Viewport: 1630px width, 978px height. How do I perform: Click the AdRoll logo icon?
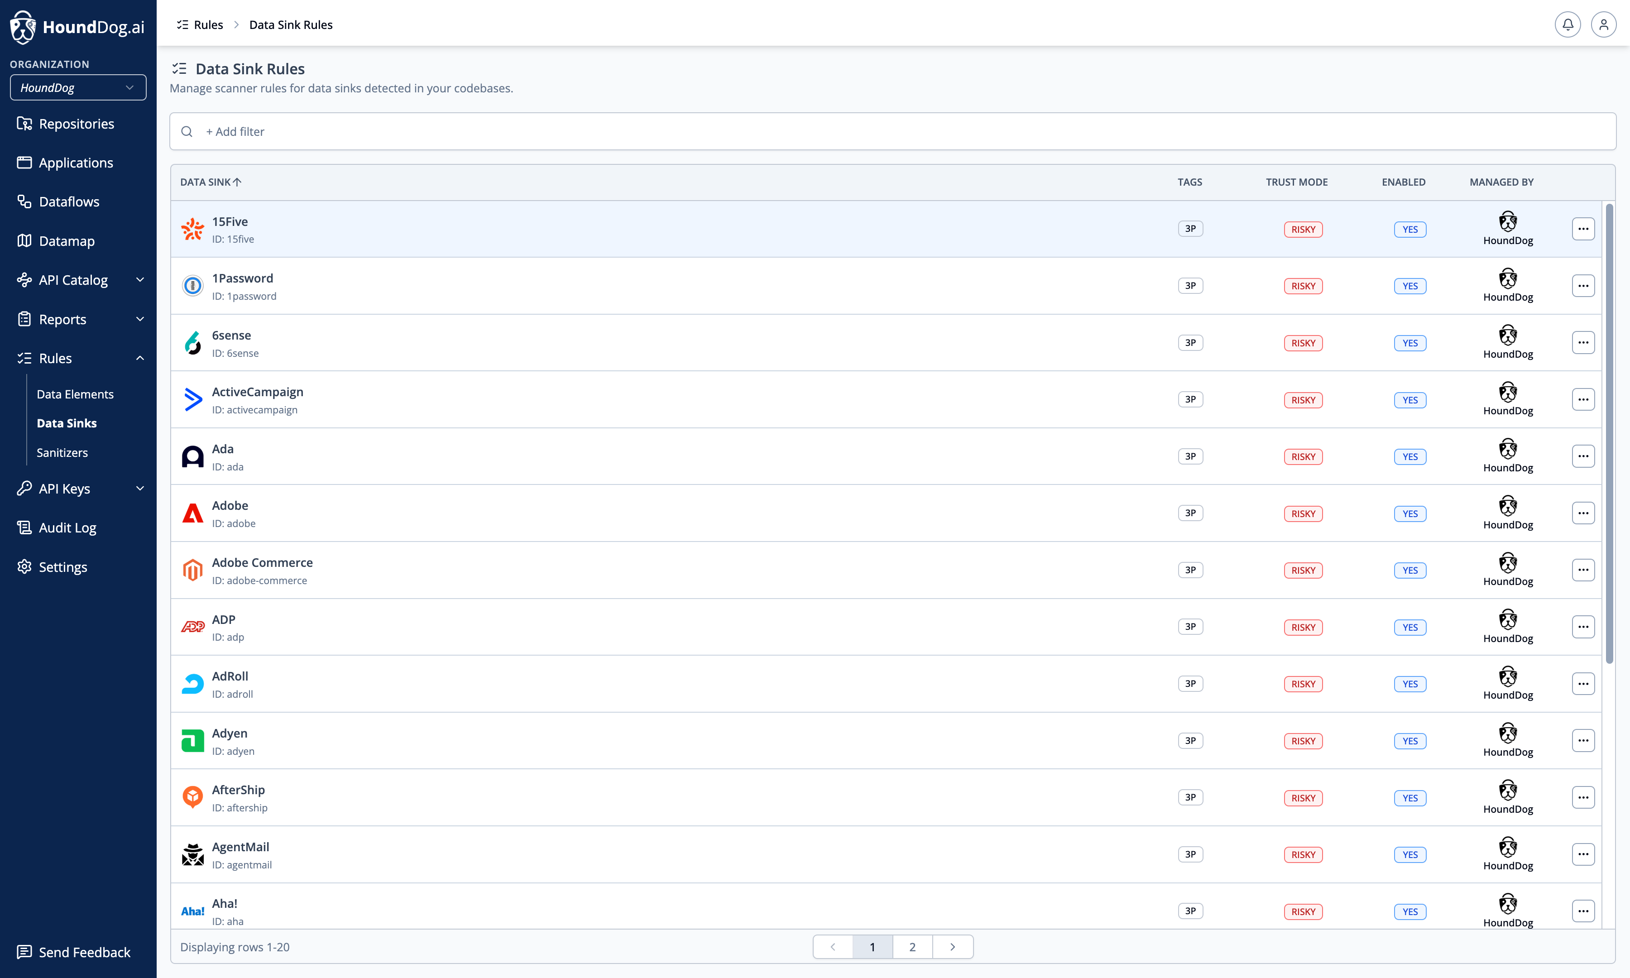[x=192, y=684]
